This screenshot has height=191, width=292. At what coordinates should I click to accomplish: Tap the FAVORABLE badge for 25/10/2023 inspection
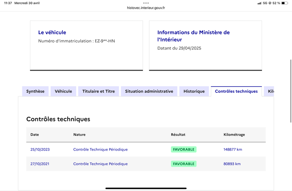184,150
